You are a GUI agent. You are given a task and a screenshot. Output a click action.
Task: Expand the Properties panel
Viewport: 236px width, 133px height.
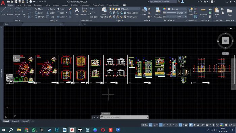coord(169,20)
